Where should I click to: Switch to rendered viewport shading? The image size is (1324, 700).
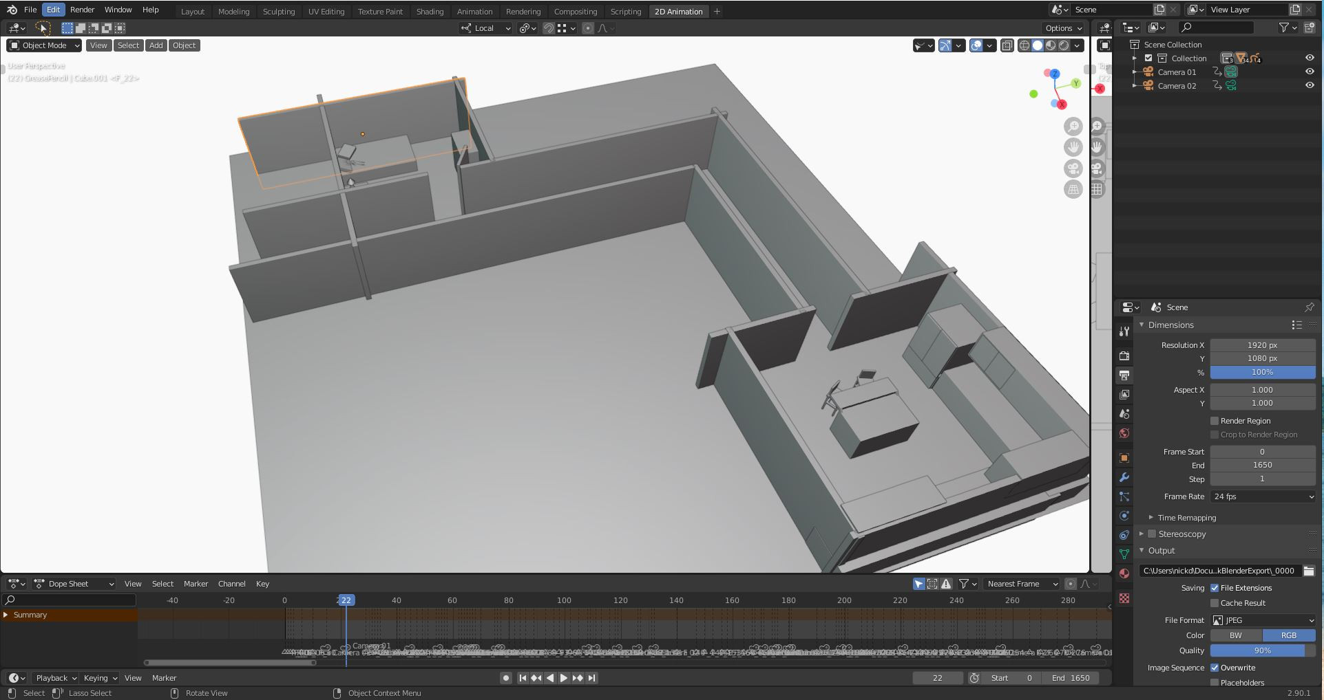pyautogui.click(x=1064, y=45)
